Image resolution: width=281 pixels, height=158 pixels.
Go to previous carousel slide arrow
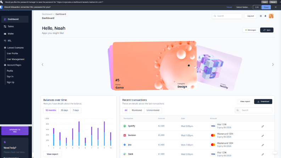click(43, 64)
